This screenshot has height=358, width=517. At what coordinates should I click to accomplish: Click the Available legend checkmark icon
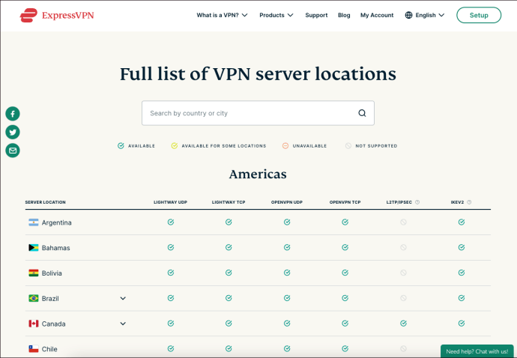(x=121, y=146)
